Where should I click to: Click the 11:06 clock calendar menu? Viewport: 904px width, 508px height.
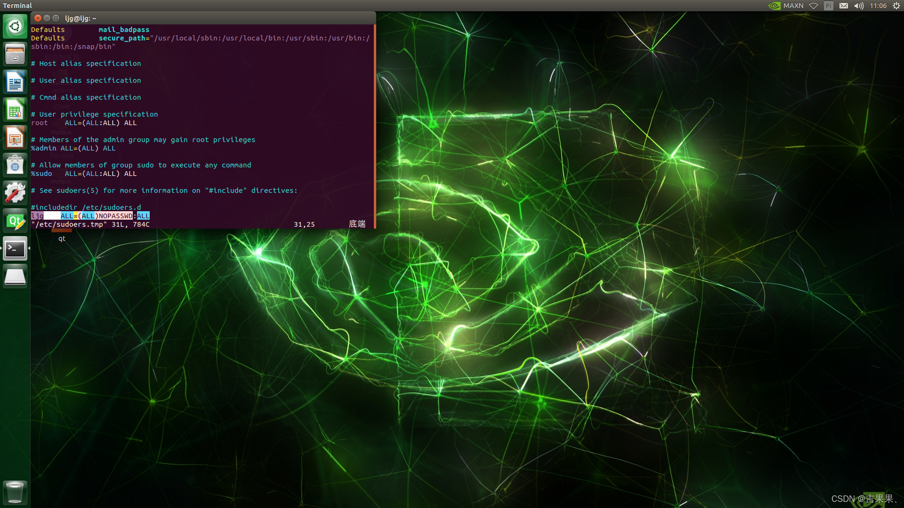pyautogui.click(x=878, y=6)
